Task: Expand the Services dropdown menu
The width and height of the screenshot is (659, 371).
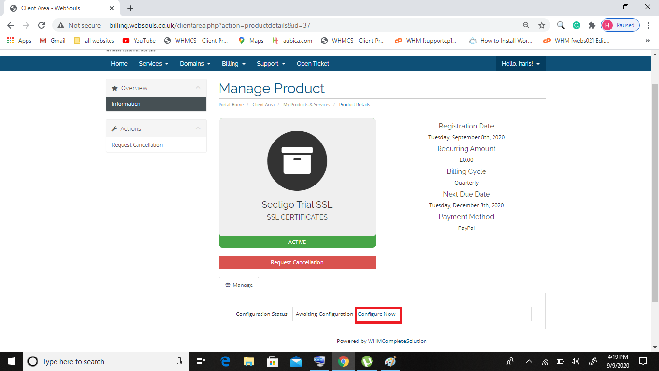Action: [153, 63]
